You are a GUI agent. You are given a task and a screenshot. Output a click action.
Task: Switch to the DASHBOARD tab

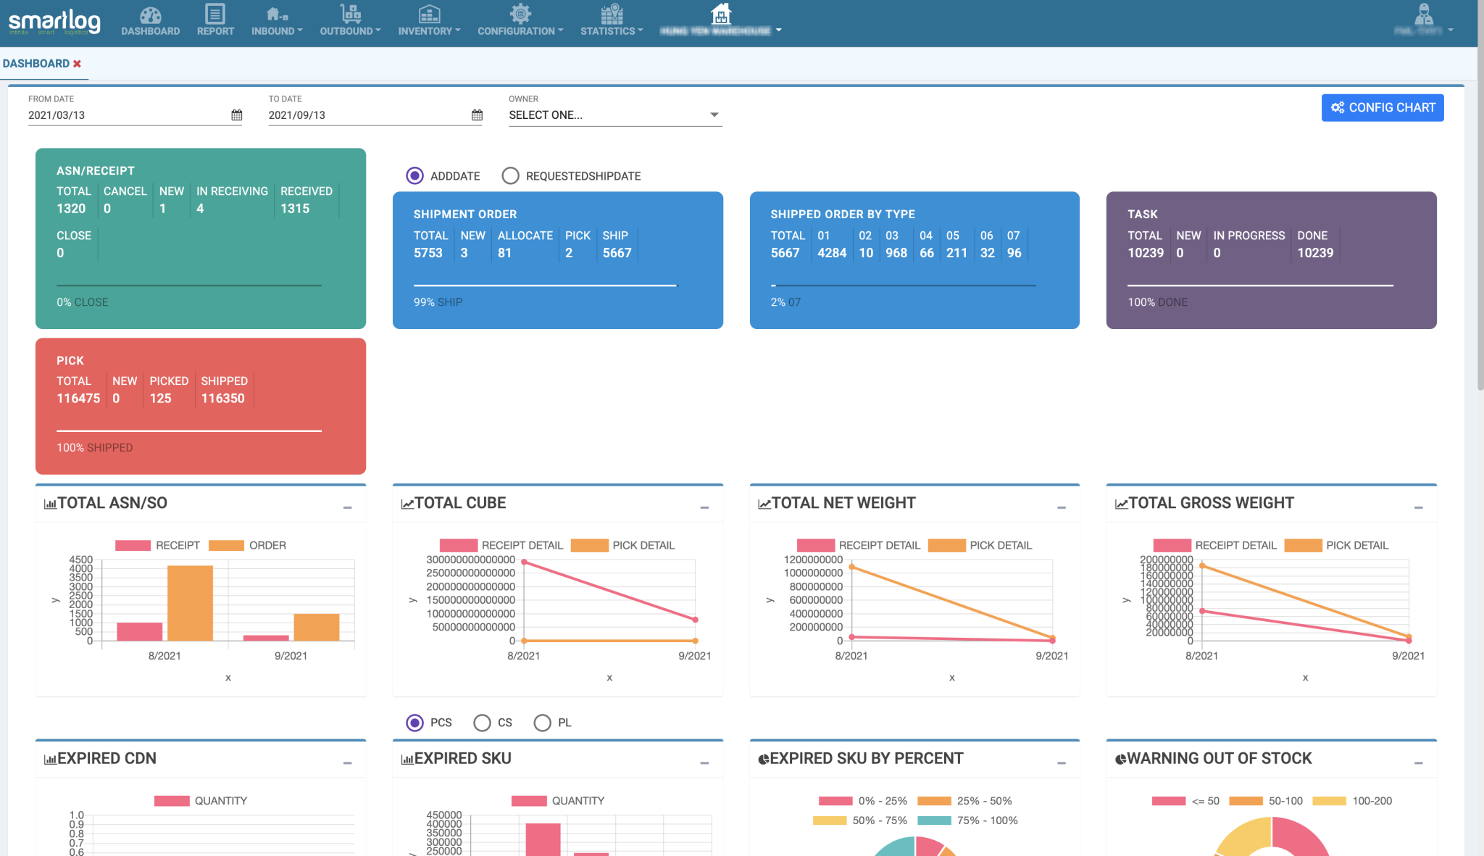36,64
